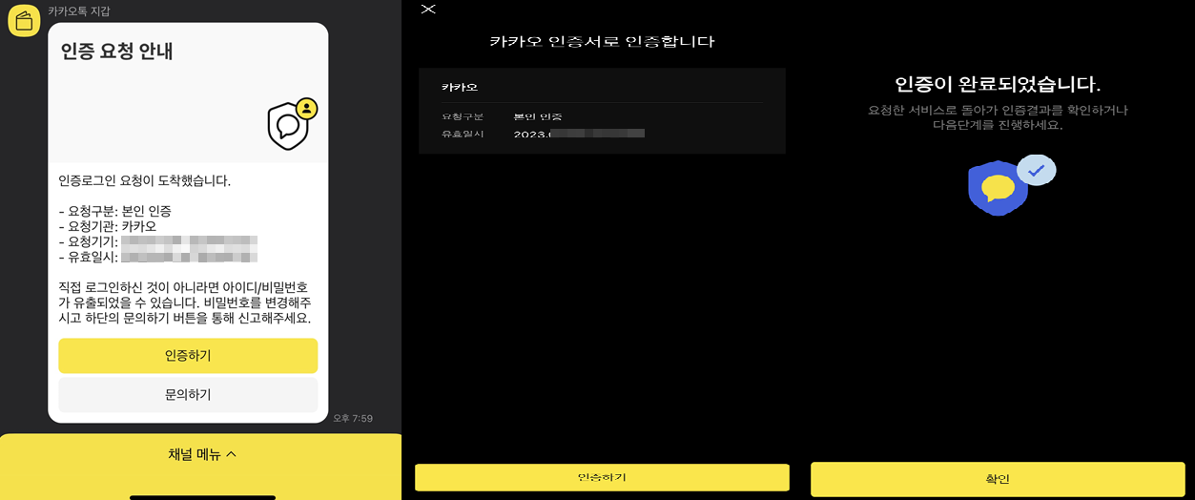Select the 카카오톡 지갑 sender name
This screenshot has width=1195, height=500.
coord(79,10)
